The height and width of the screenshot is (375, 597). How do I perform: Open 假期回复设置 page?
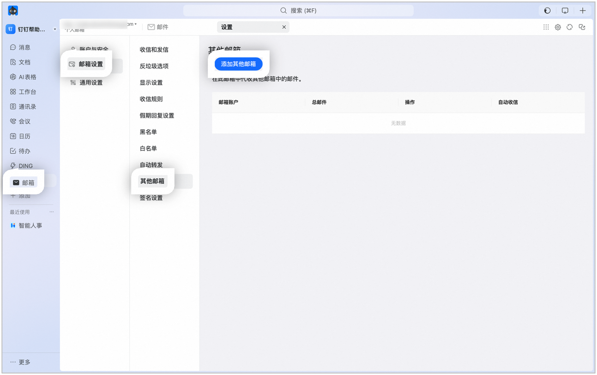pos(157,115)
